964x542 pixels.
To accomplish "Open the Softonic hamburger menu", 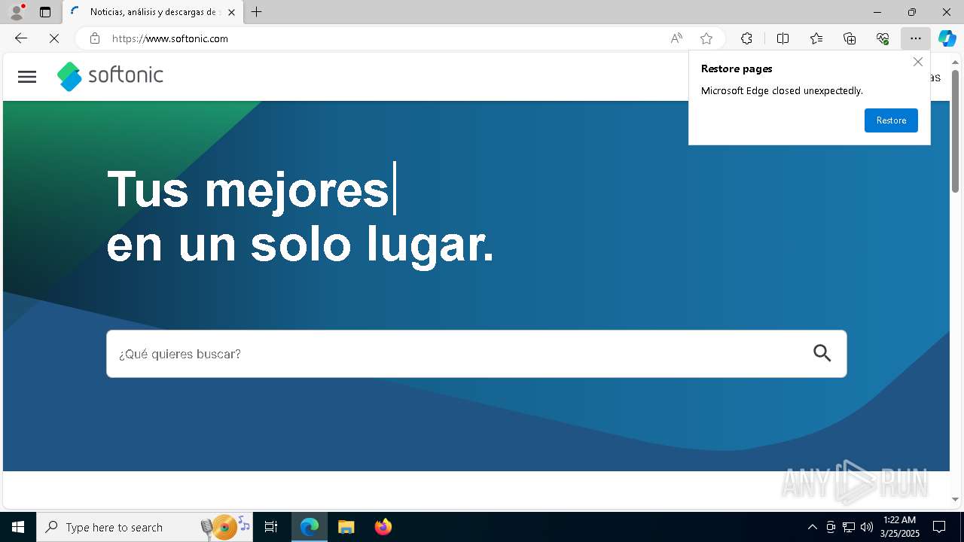I will [27, 76].
